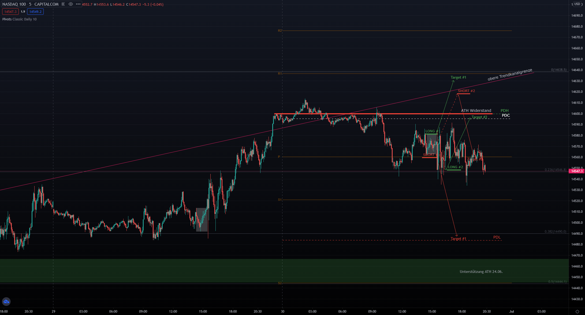Select the red Target #1 label near PDL

(458, 239)
